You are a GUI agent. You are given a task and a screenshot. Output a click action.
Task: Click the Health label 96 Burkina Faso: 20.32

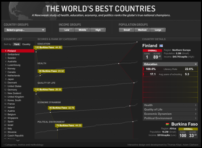(51, 71)
